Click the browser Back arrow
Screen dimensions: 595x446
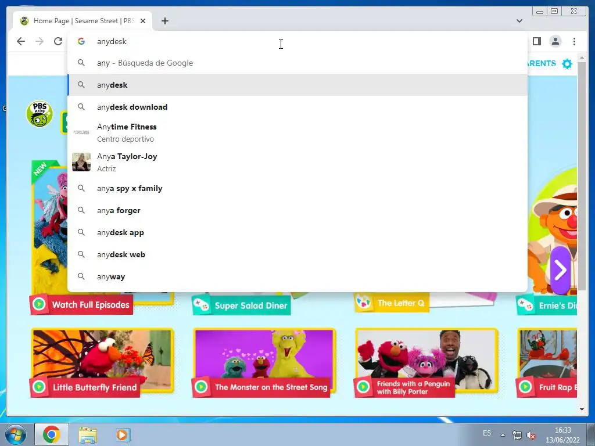(x=21, y=41)
